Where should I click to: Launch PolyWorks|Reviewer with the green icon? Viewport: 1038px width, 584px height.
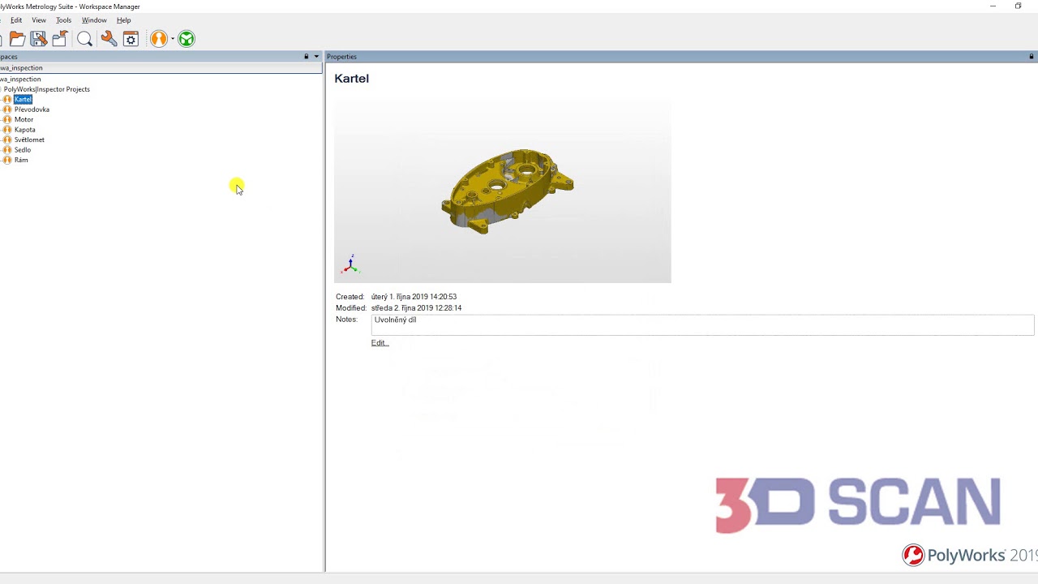tap(186, 38)
